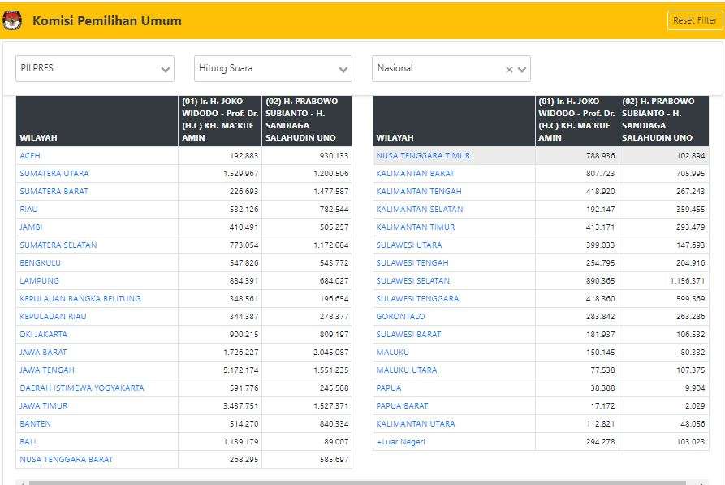Screen dimensions: 725x485
Task: Open the PAPUA link
Action: (389, 388)
